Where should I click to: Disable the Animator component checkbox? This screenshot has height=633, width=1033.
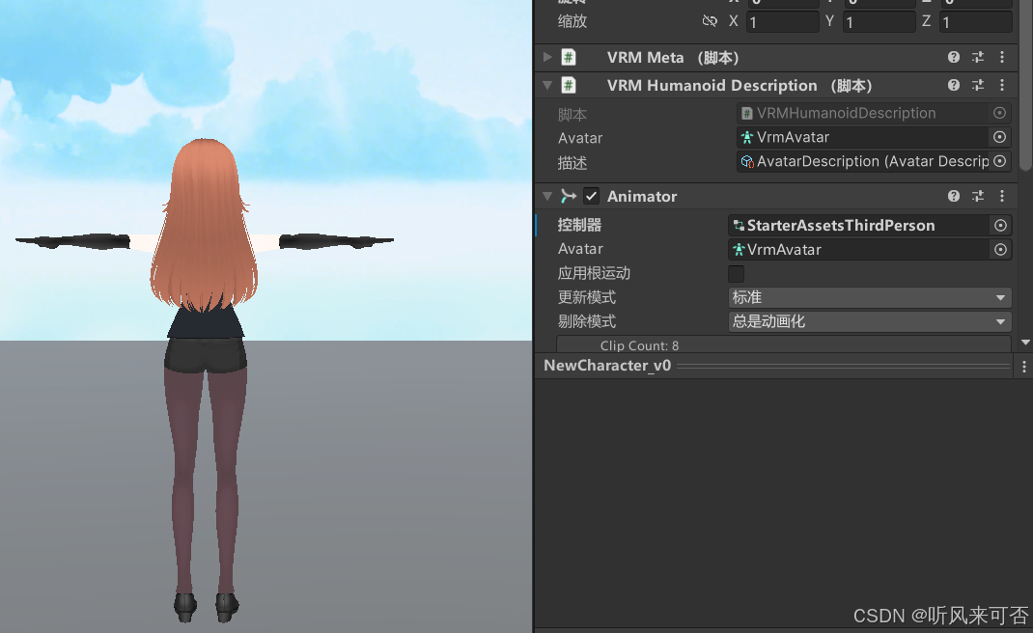click(590, 196)
